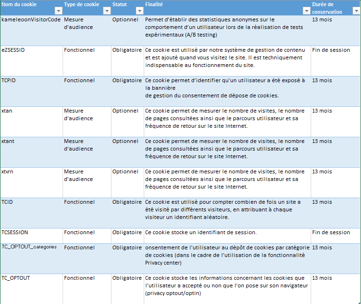Click Obligatoire status in TC_OPTOUT_categories row
Viewport: 361px width, 304px height.
pyautogui.click(x=128, y=258)
